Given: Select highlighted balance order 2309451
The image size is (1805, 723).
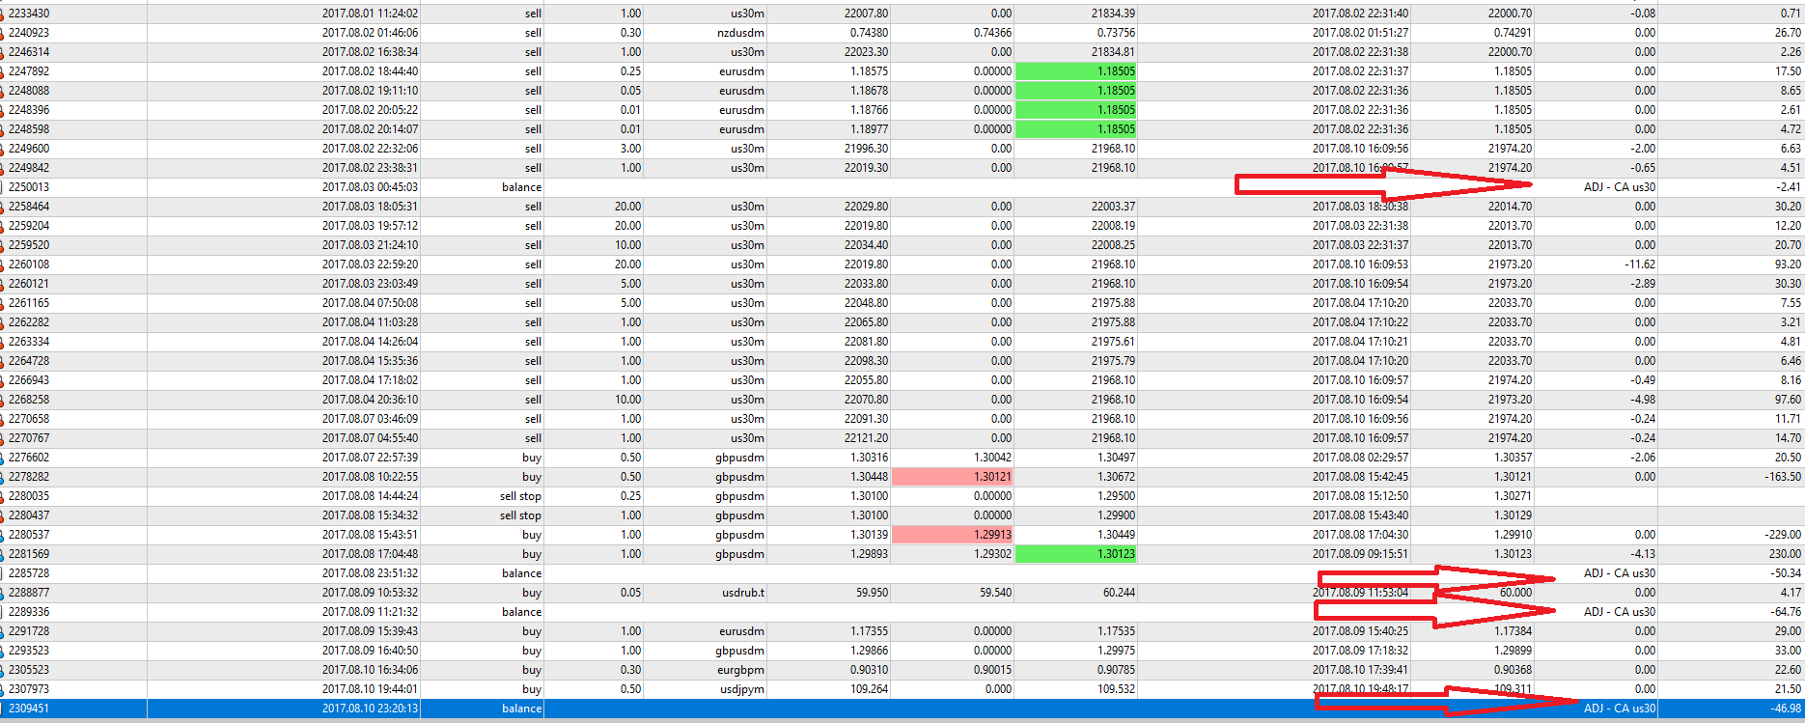Looking at the screenshot, I should 29,709.
